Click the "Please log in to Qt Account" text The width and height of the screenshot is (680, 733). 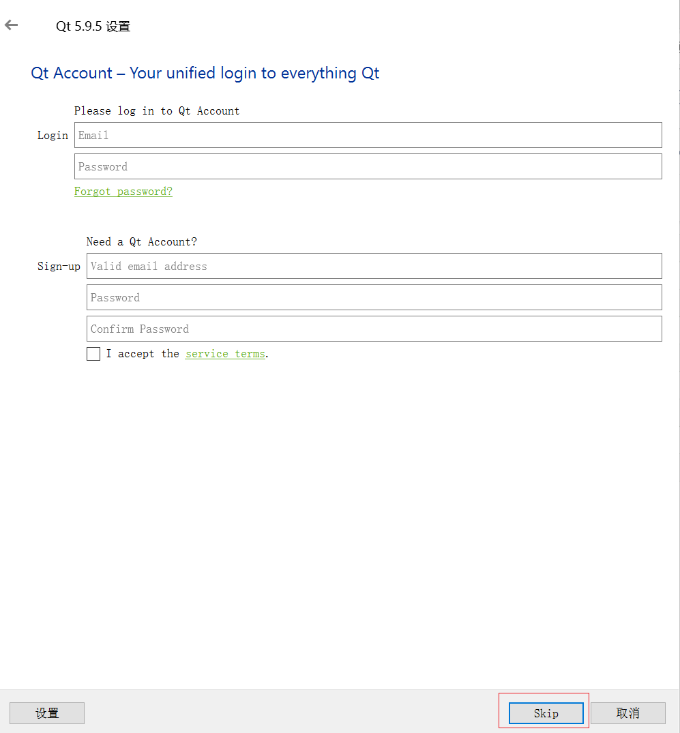tap(157, 111)
